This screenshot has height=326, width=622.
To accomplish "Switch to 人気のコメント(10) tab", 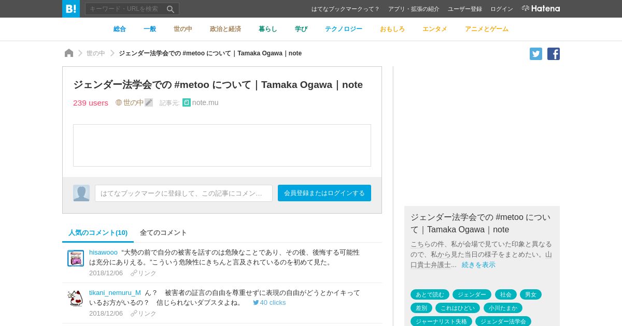I will click(x=98, y=233).
